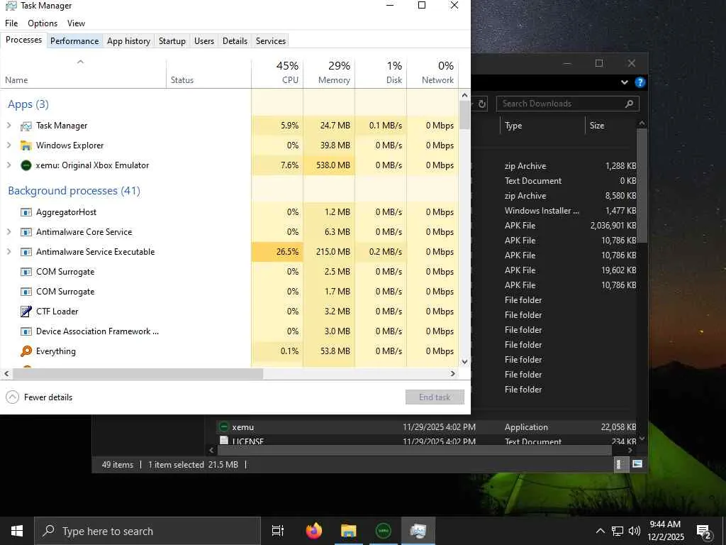
Task: Show hidden system tray icons
Action: (600, 531)
